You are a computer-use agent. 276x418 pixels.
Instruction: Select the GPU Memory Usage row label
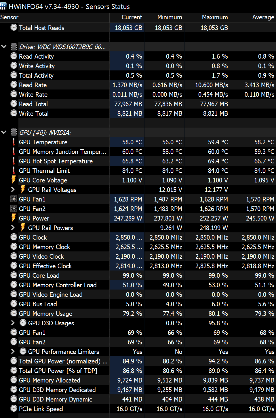point(45,313)
